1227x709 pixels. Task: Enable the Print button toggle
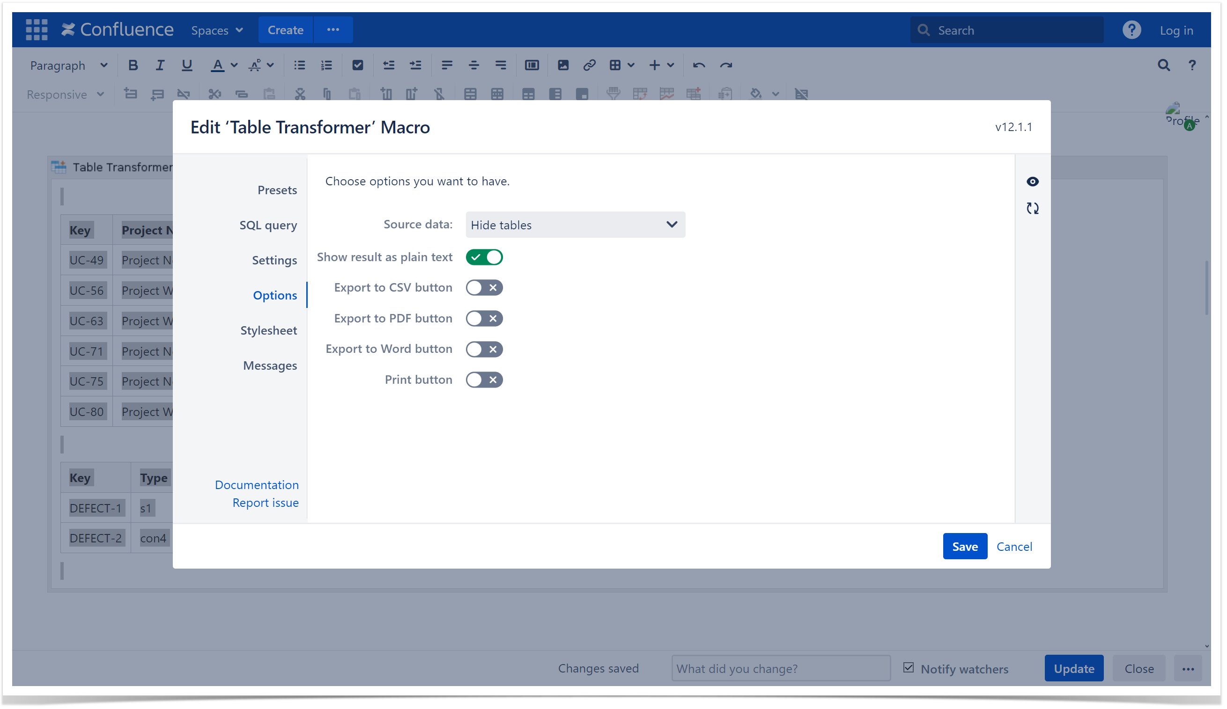tap(484, 380)
